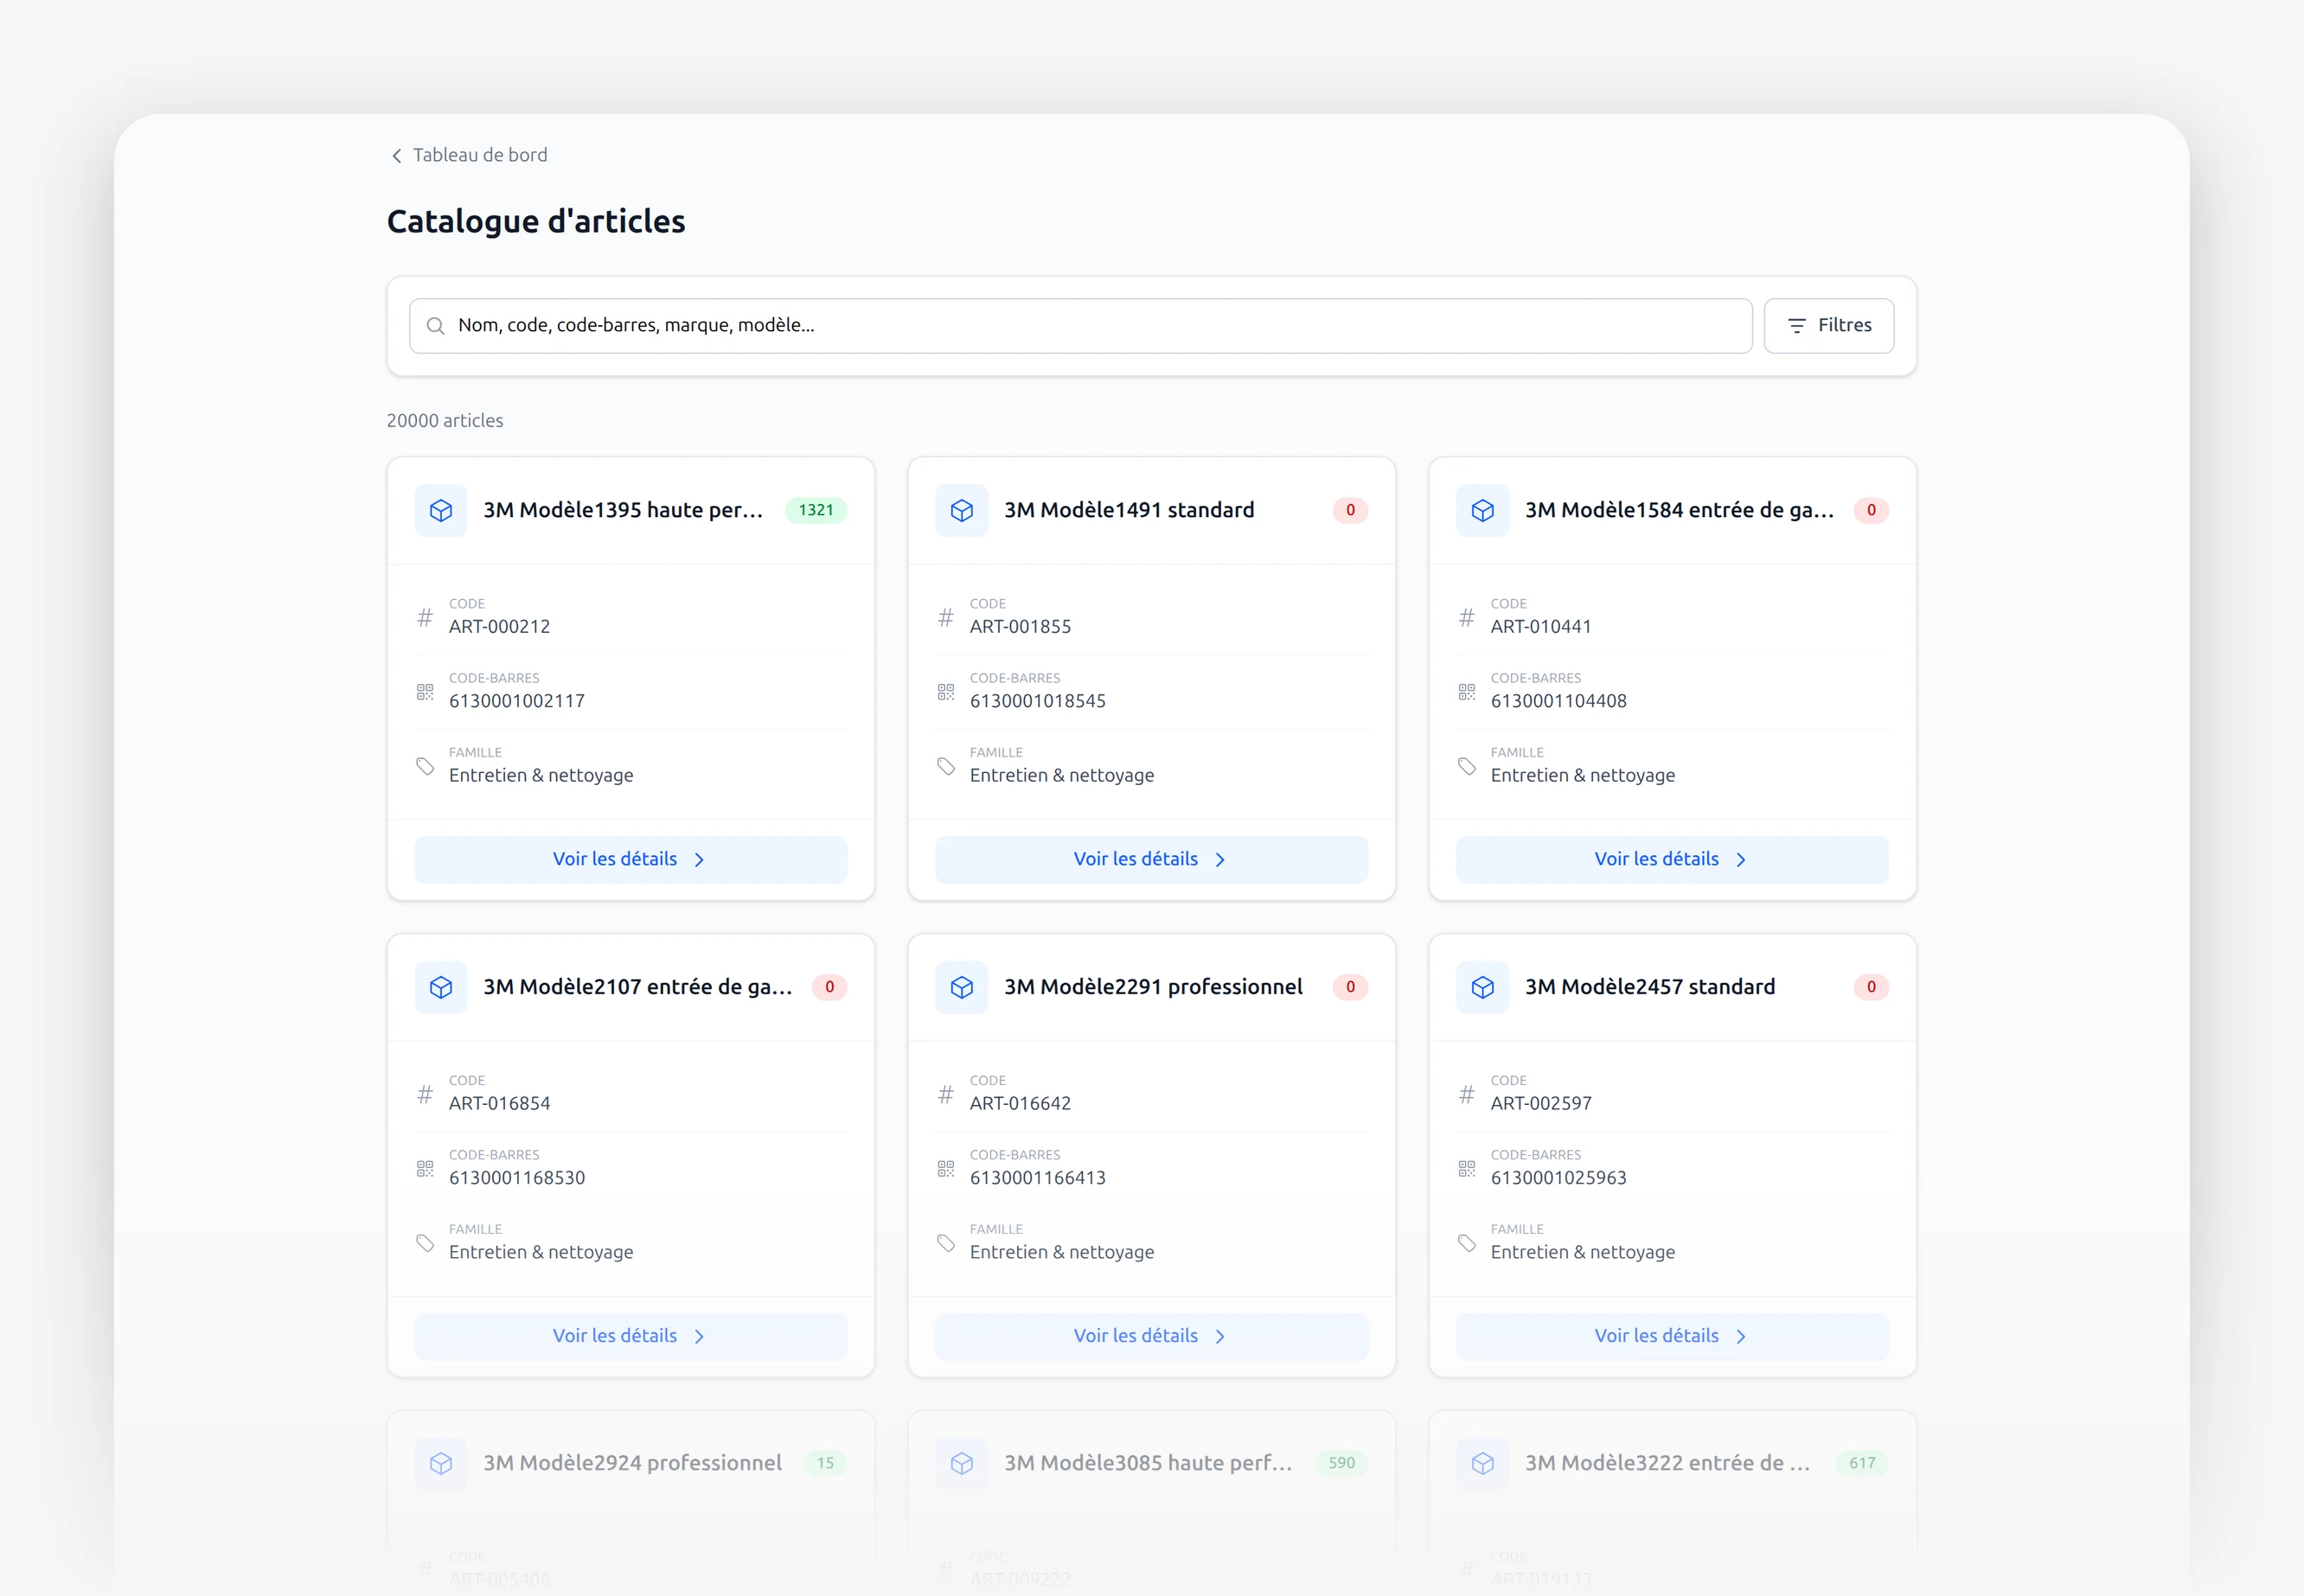The height and width of the screenshot is (1596, 2304).
Task: Click the box icon for 3M Modèle1491 standard
Action: [x=962, y=511]
